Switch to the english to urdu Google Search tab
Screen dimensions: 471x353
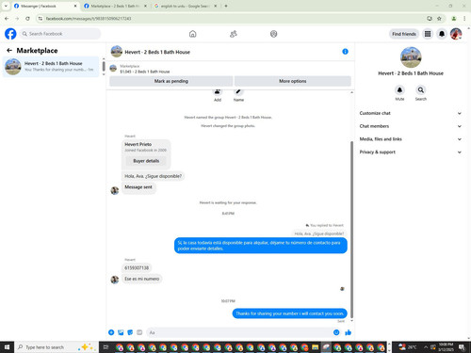pyautogui.click(x=186, y=6)
